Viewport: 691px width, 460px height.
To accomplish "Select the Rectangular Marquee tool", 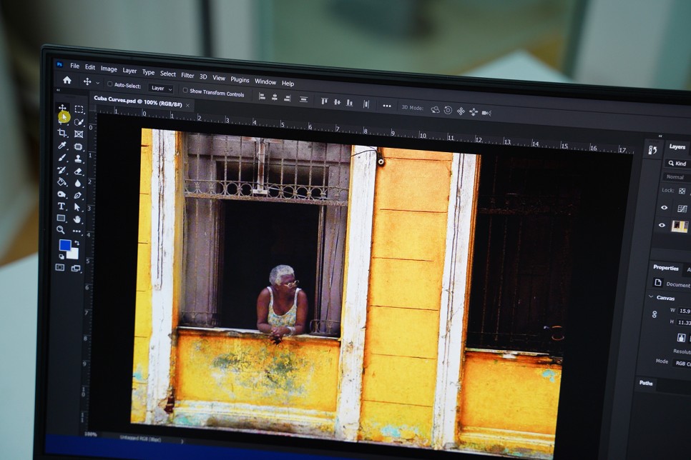I will tap(79, 109).
